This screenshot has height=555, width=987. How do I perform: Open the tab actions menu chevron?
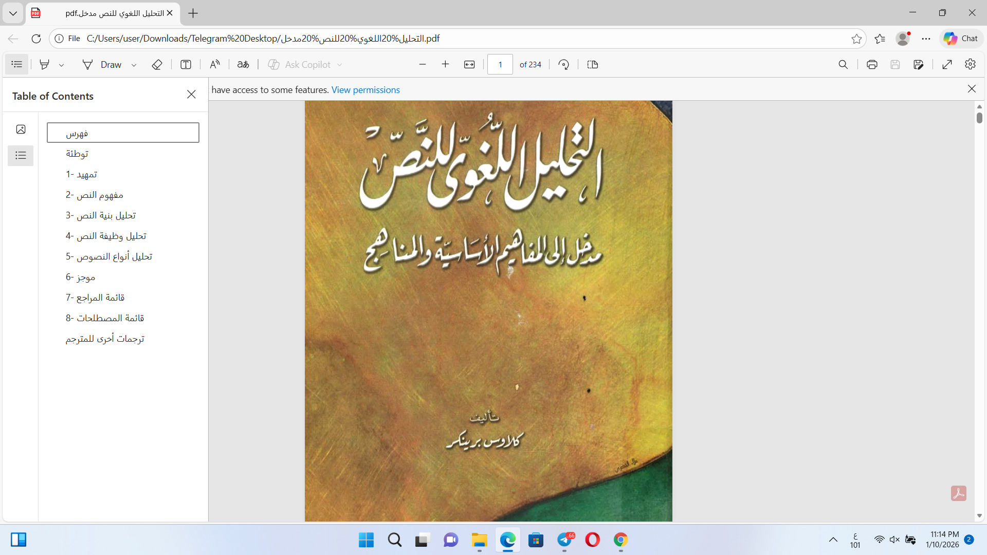[13, 13]
